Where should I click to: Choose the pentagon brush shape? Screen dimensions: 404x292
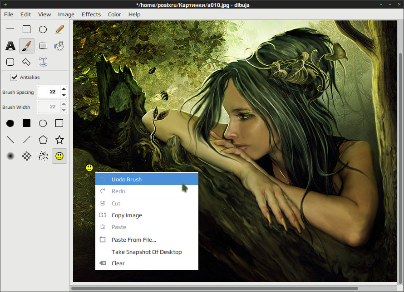(43, 140)
